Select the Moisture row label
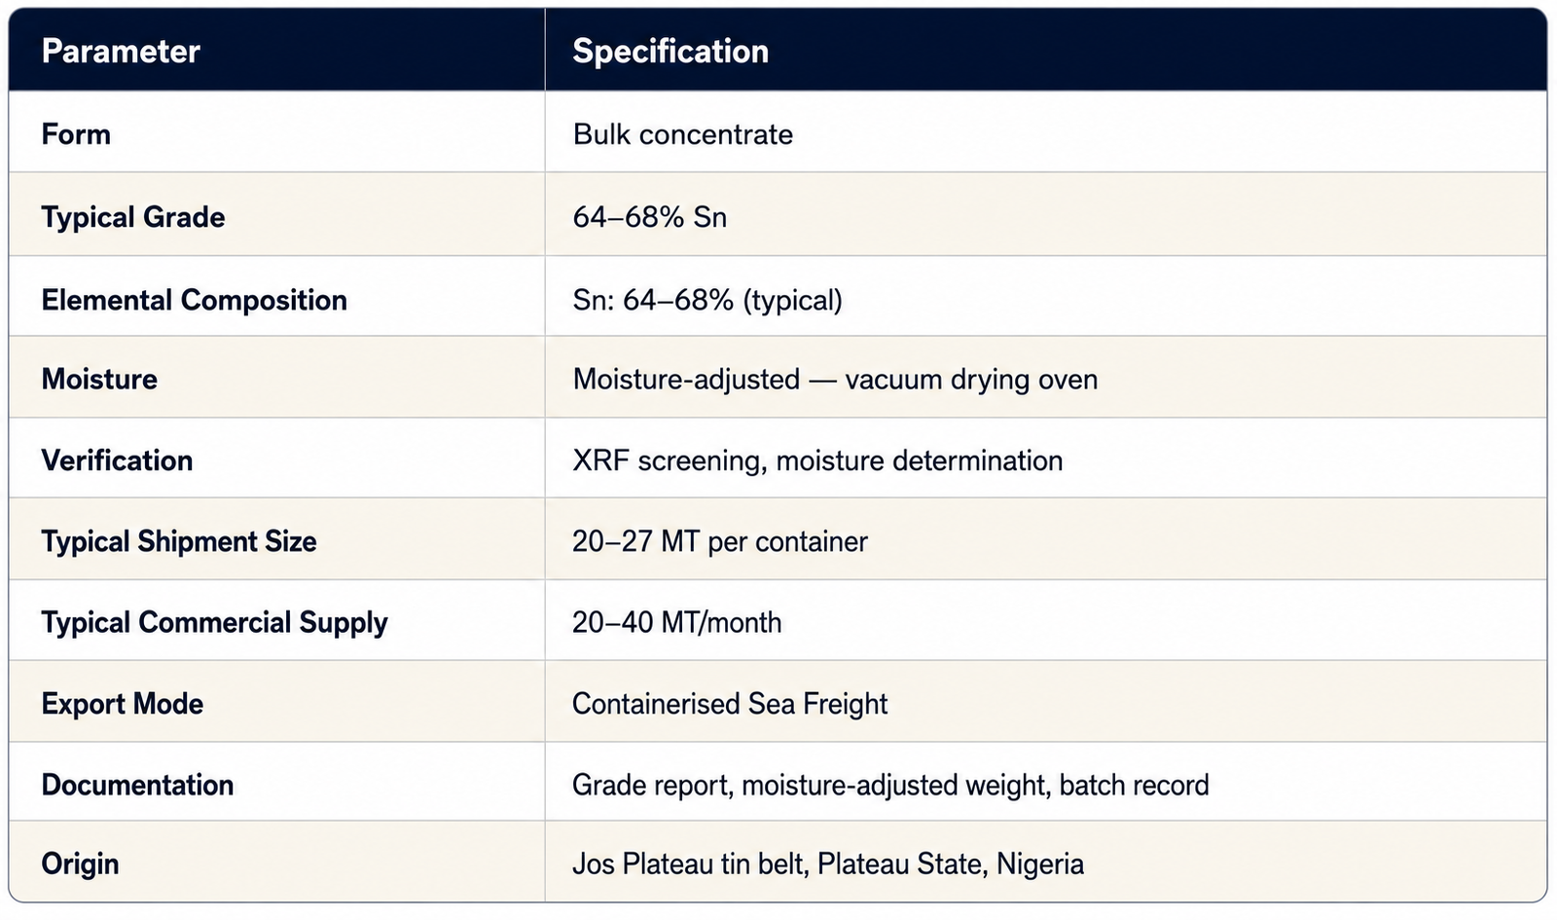This screenshot has width=1557, height=920. [99, 379]
